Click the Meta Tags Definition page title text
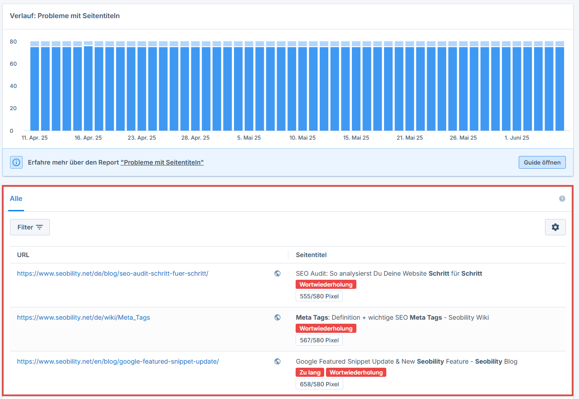 point(392,317)
